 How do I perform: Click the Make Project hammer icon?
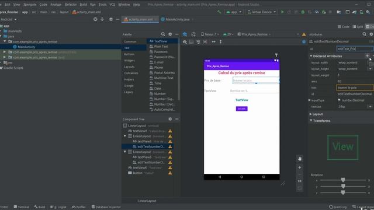coord(219,12)
